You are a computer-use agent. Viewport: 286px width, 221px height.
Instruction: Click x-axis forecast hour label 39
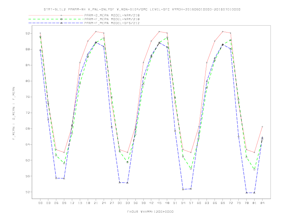point(143,203)
